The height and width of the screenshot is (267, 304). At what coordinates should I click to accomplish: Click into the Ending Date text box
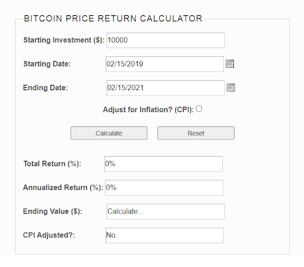tap(166, 88)
